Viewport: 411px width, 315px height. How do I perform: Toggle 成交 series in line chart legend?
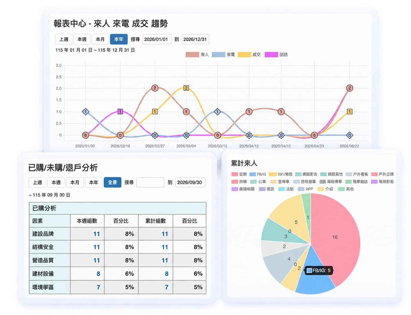[249, 55]
